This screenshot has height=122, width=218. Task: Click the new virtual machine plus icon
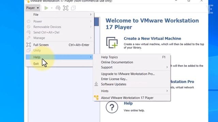click(x=112, y=43)
